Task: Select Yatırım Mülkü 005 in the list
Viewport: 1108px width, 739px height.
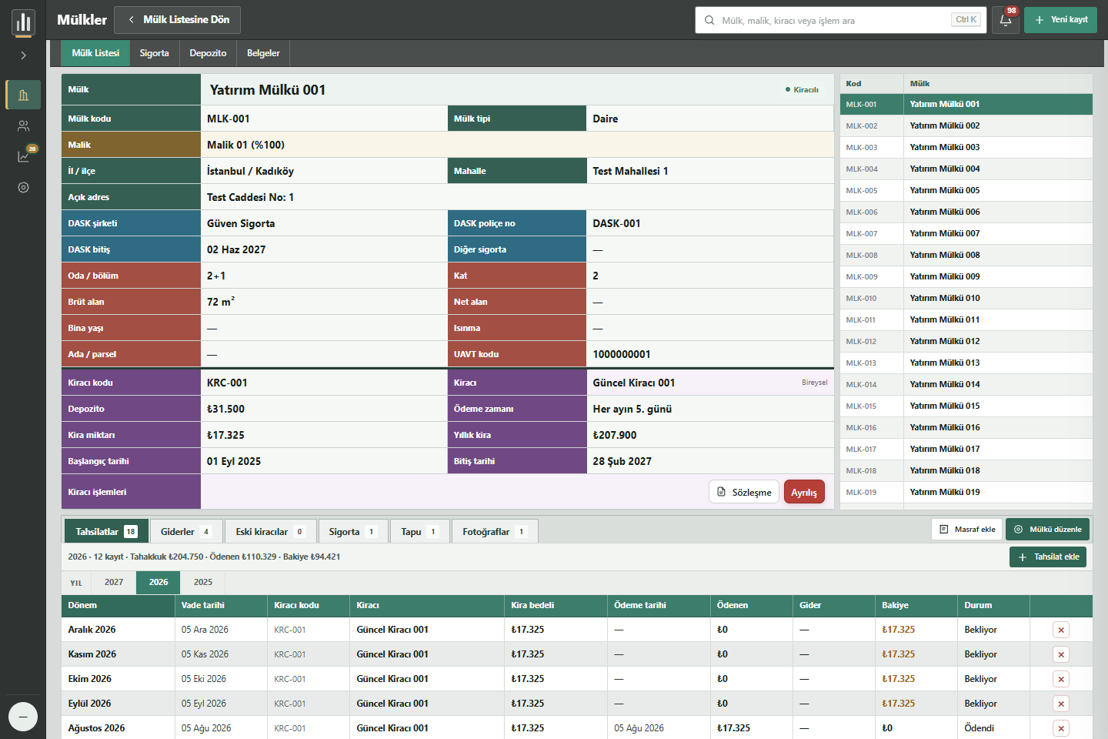Action: [x=966, y=190]
